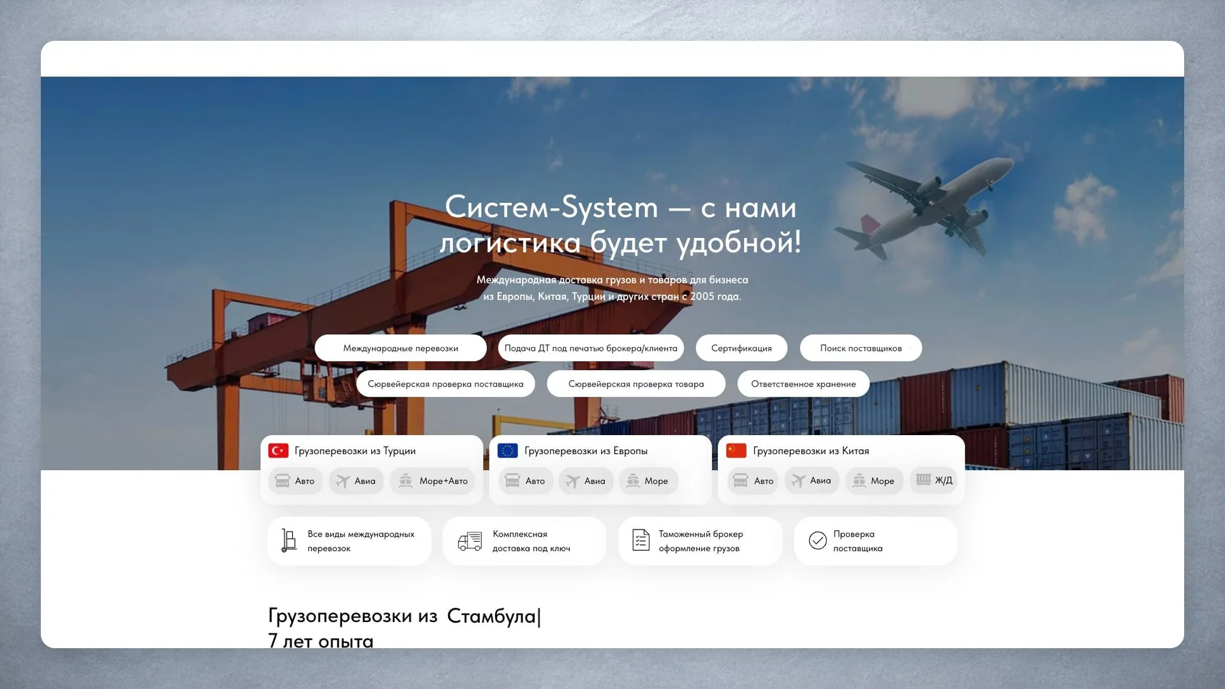Screen dimensions: 1225x689
Task: Select ship icon for Море+Авто from Turkey
Action: [x=406, y=481]
